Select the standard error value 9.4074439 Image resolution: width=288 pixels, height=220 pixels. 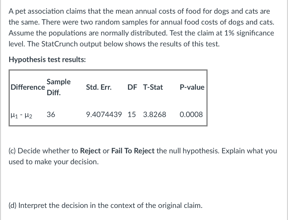tap(104, 114)
